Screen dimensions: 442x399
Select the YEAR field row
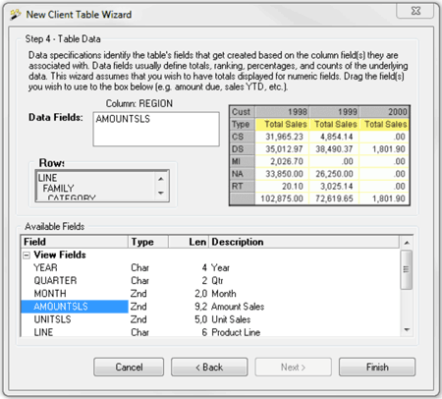(209, 267)
